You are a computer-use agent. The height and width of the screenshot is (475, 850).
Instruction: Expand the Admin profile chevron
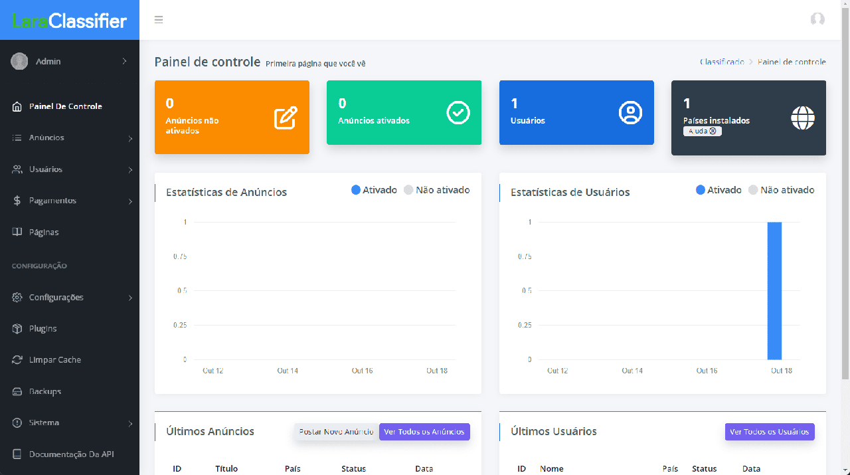tap(124, 61)
